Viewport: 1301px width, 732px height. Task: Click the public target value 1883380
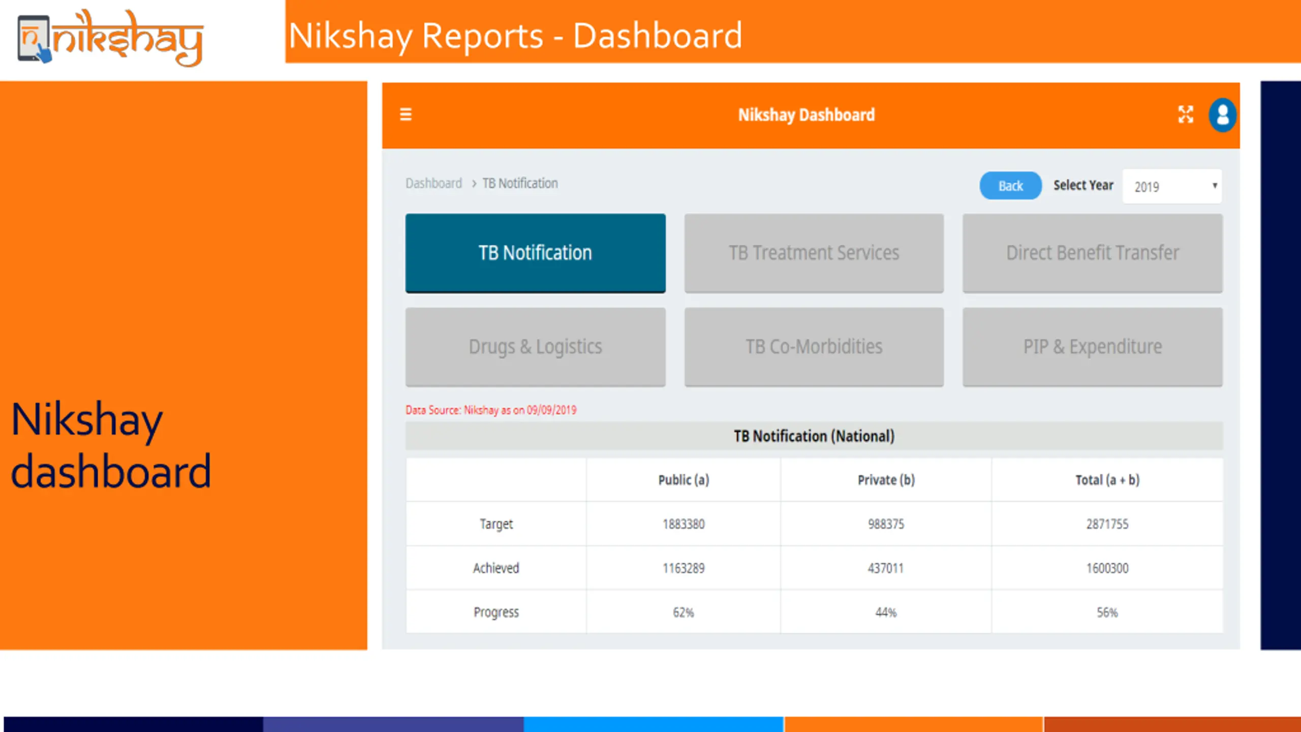(x=684, y=524)
